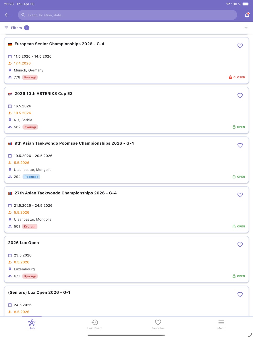
Task: Toggle heart on 2026 10th ASTERIKS Cup E3
Action: click(x=240, y=96)
